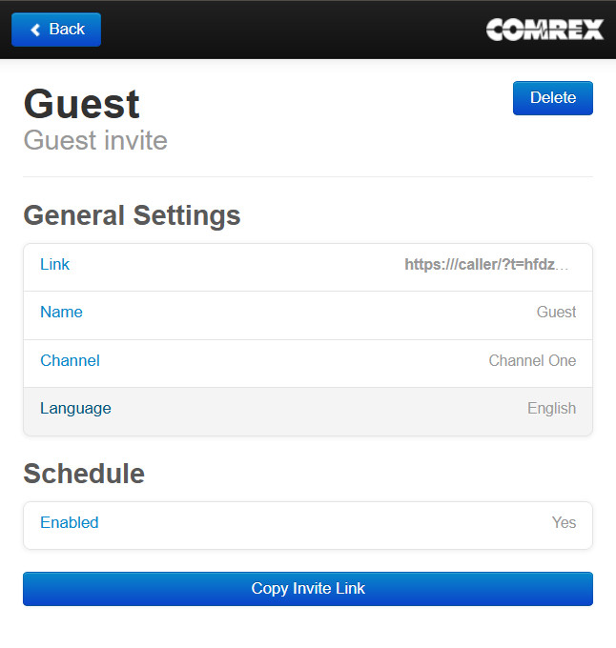Click the Comrex logo
Screen dimensions: 616x648
pos(544,30)
